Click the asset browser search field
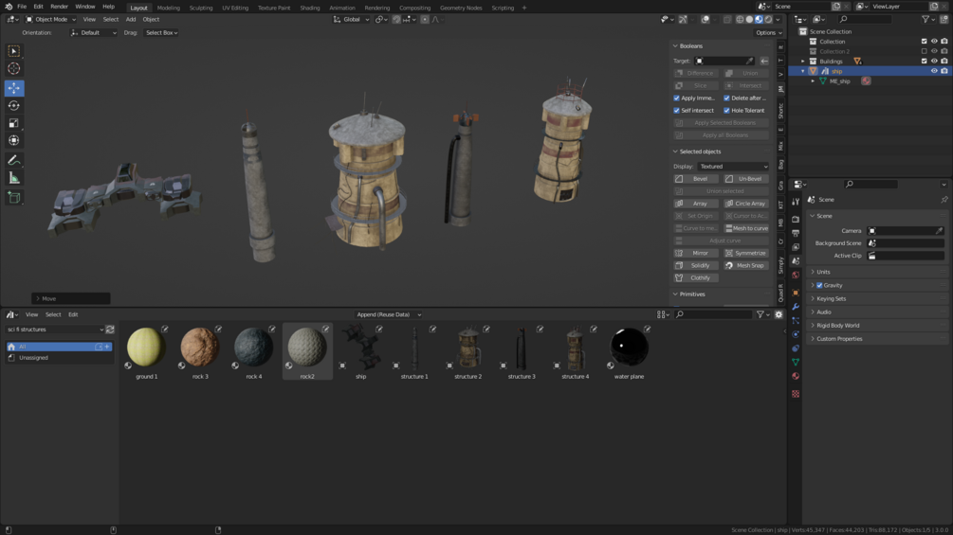Viewport: 953px width, 535px height. 713,314
